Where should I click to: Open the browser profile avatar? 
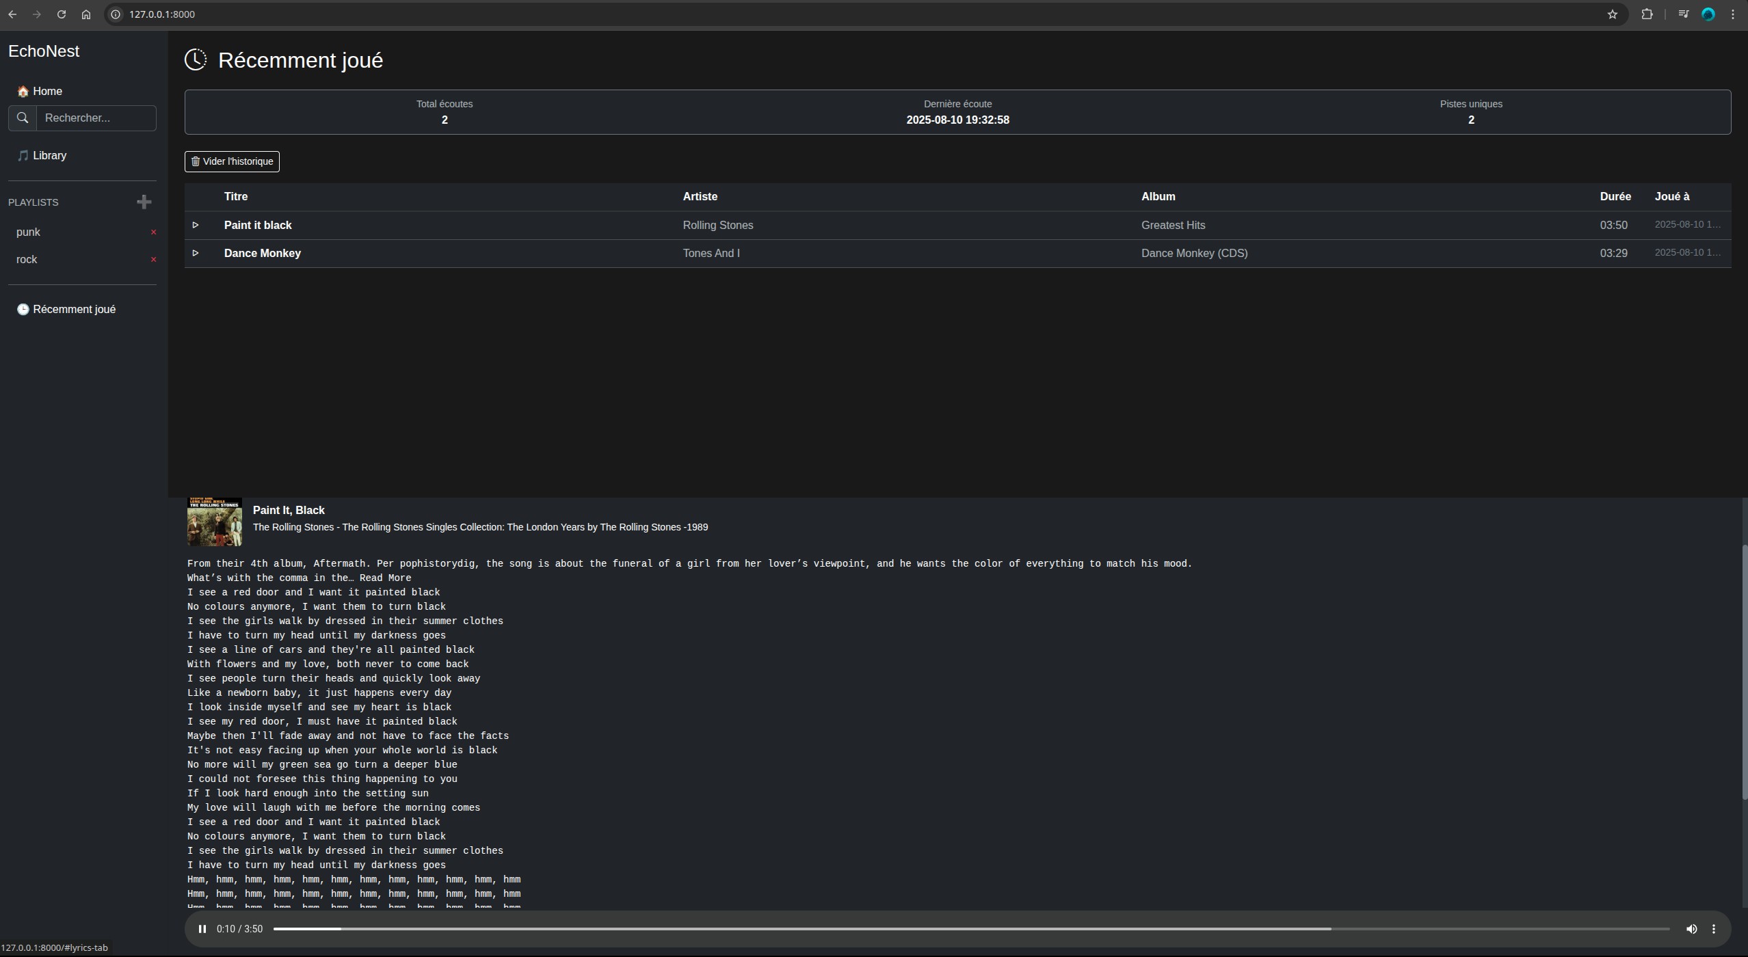[x=1708, y=14]
